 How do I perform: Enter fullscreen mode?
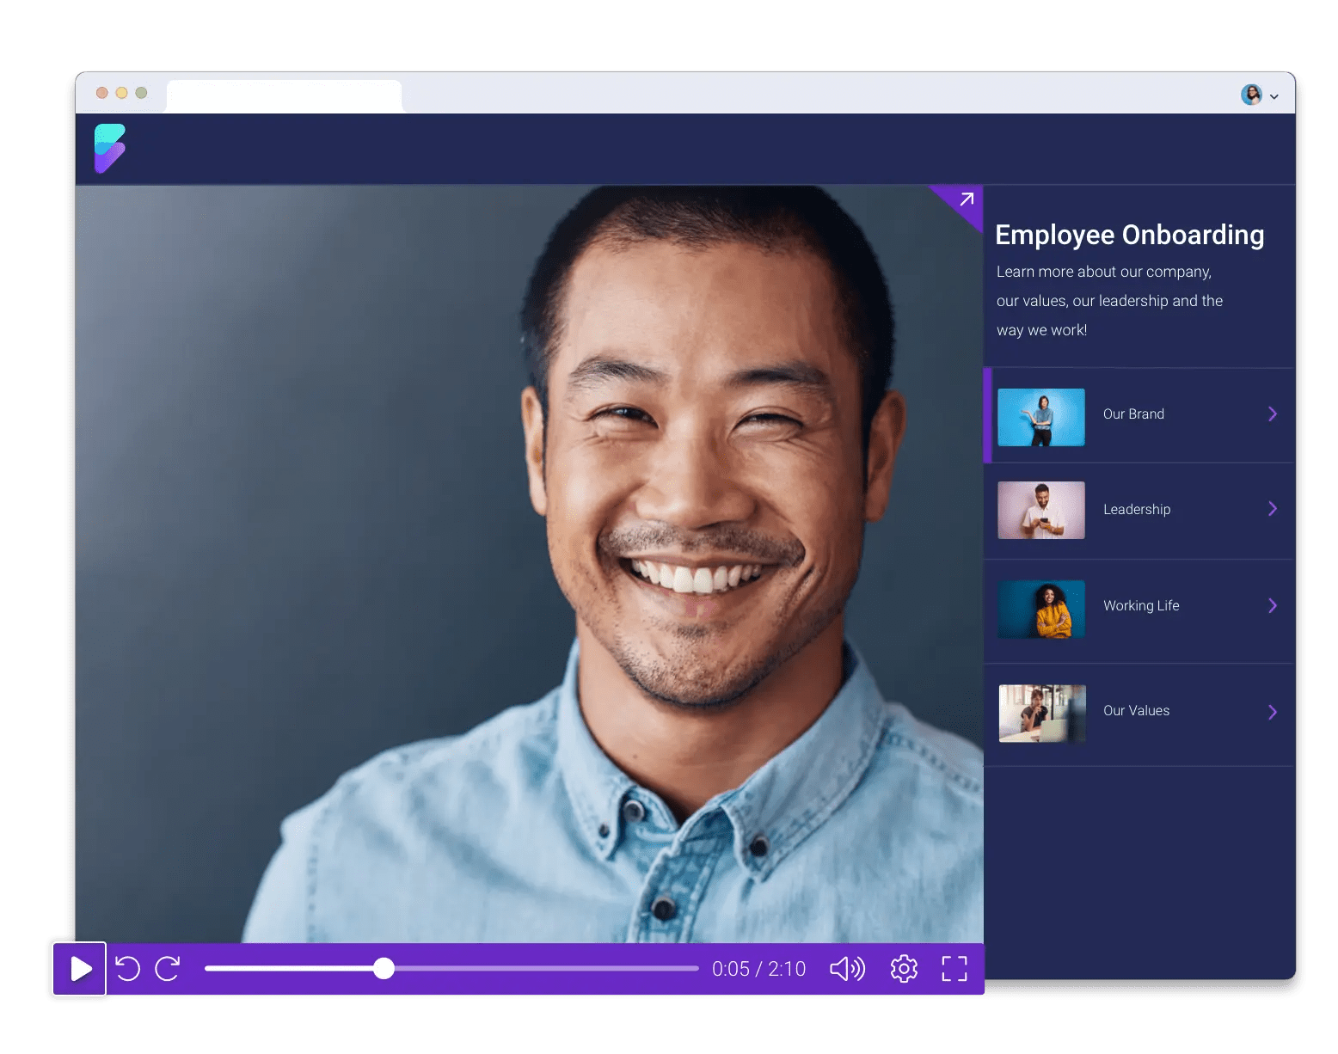954,969
